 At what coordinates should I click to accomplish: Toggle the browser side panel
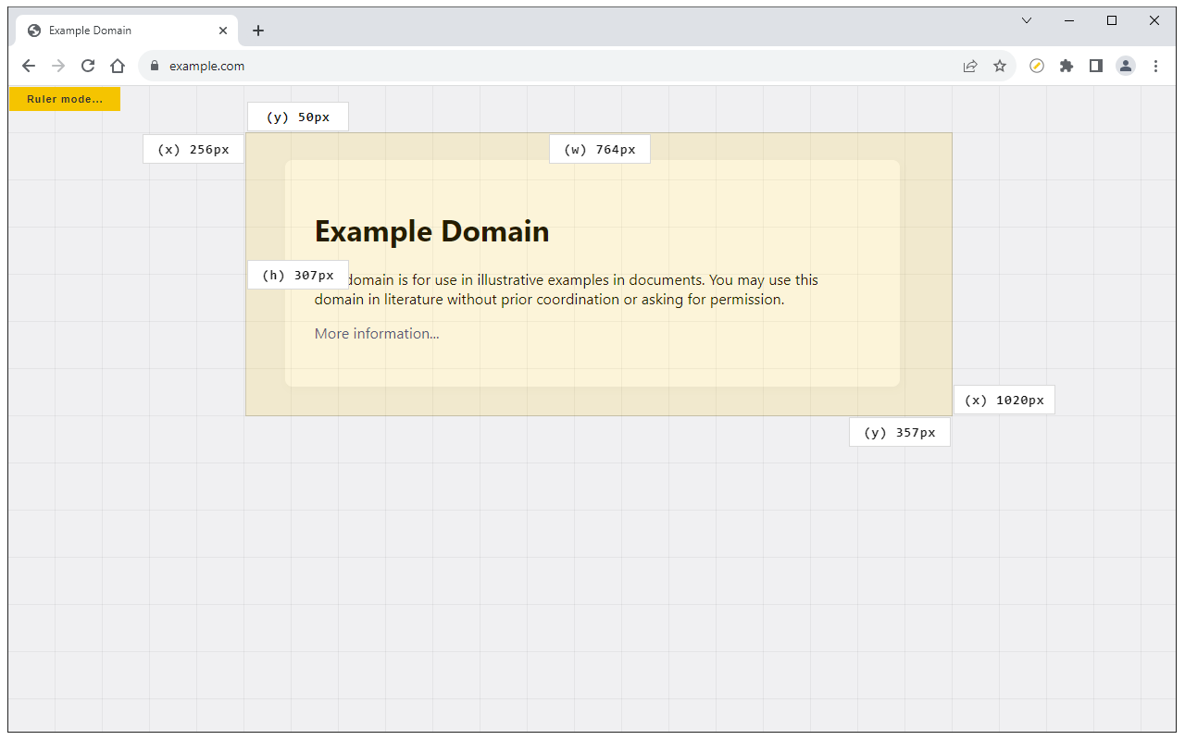(x=1096, y=66)
